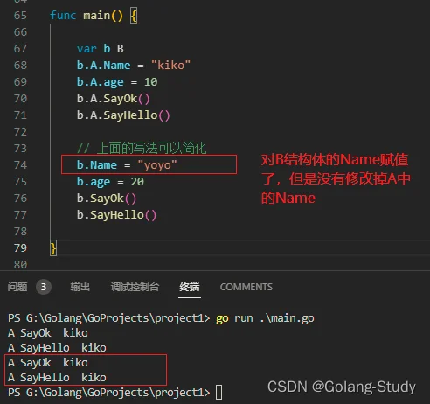Click the b.SayHello() call on line 77
The image size is (430, 404).
[x=116, y=215]
